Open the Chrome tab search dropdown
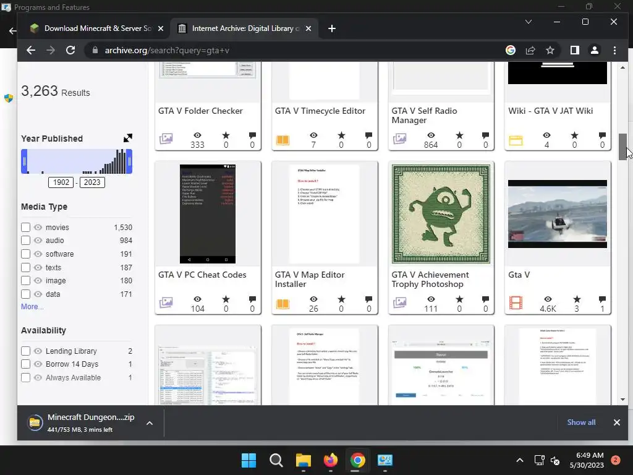Image resolution: width=633 pixels, height=475 pixels. (x=528, y=22)
